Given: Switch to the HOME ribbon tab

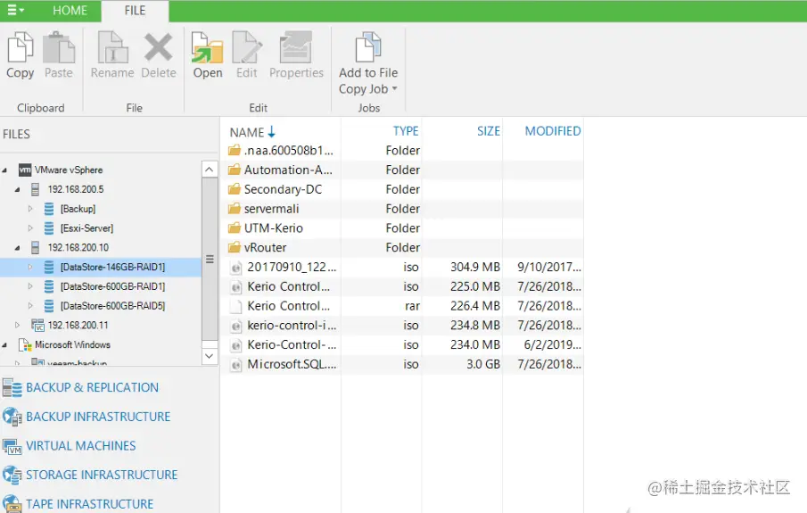Looking at the screenshot, I should coord(70,11).
